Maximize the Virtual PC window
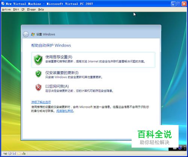 (179, 4)
